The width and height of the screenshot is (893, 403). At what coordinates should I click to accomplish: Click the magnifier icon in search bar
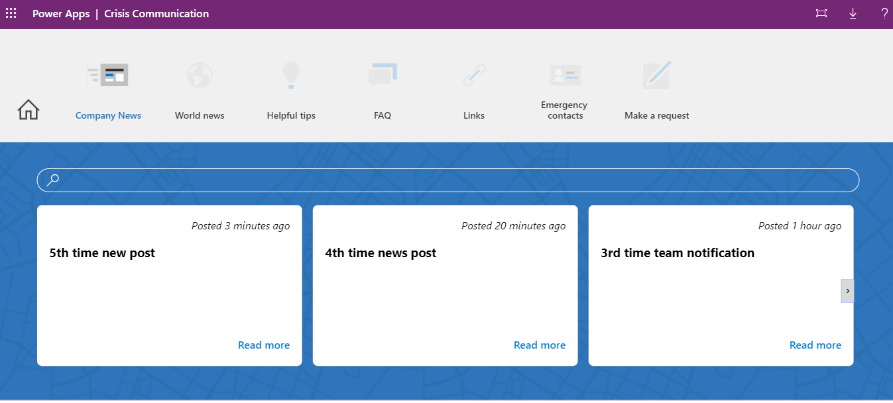pyautogui.click(x=53, y=180)
